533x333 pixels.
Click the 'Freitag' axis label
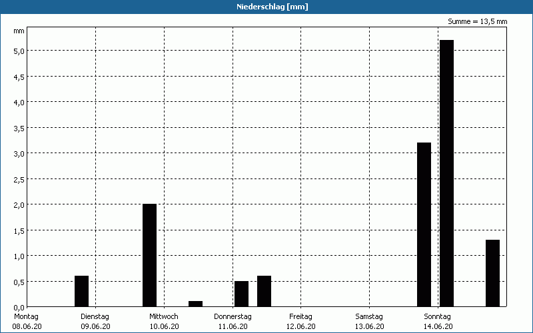point(301,317)
